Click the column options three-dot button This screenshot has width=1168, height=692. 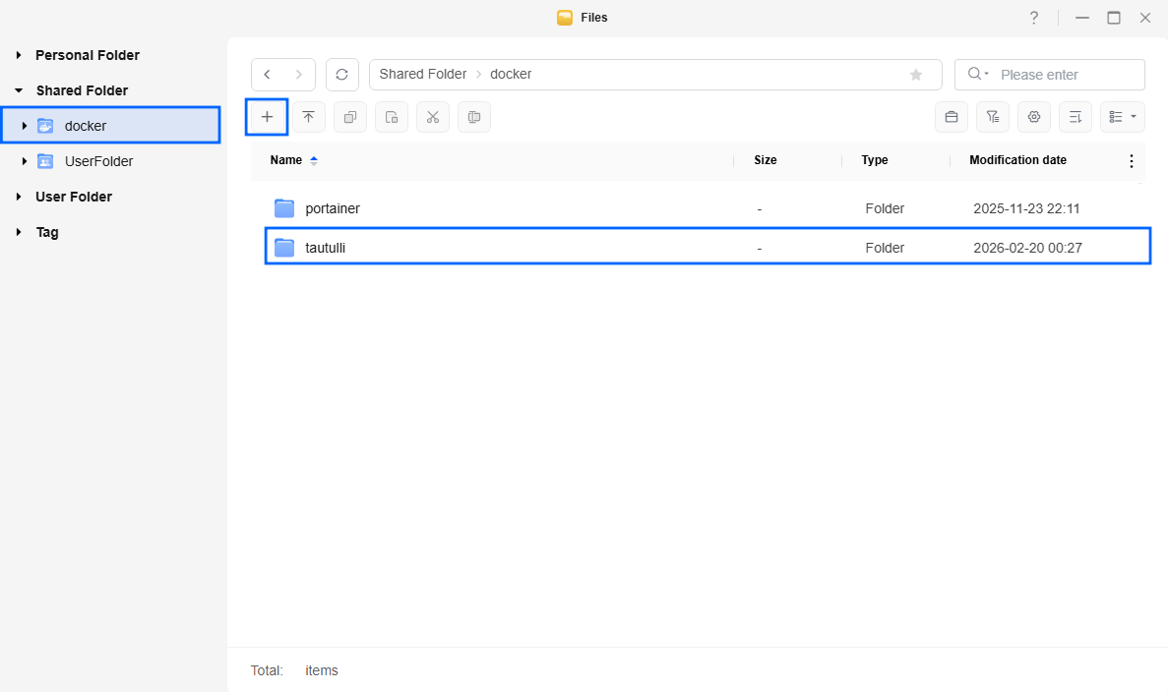coord(1131,160)
